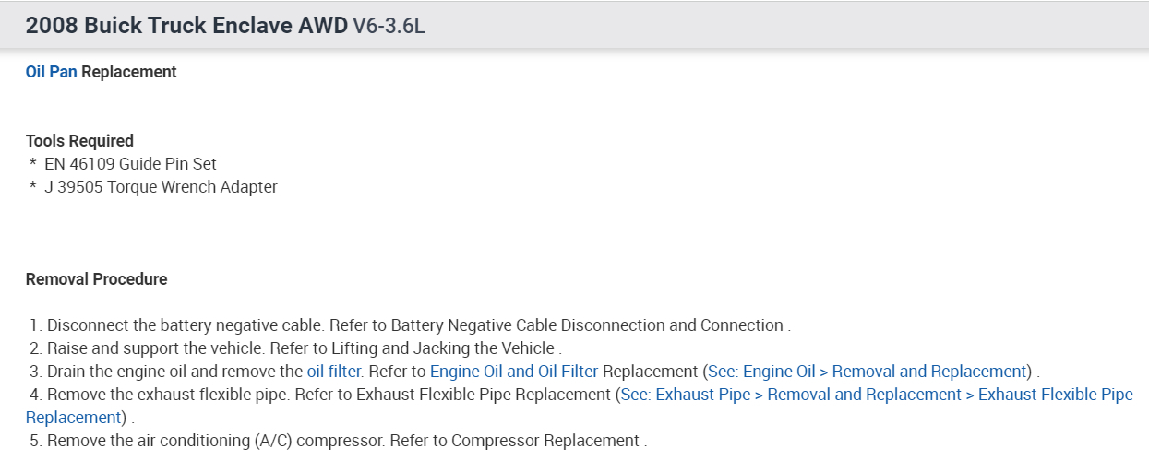Follow the 'oil filter' hyperlink in step 3
Image resolution: width=1149 pixels, height=472 pixels.
(332, 372)
